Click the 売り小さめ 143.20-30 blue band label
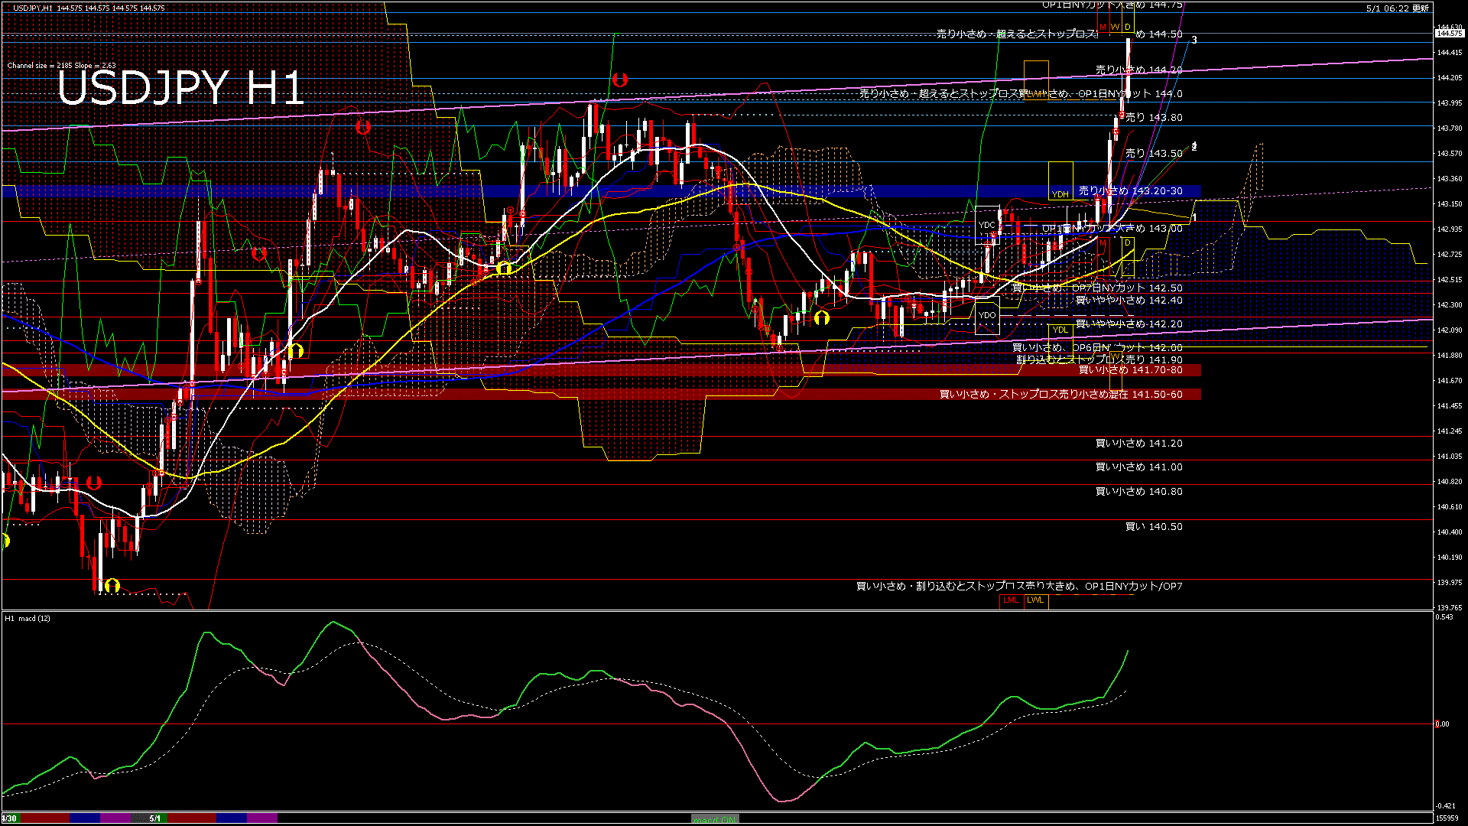Screen dimensions: 1468x826 pos(1130,191)
